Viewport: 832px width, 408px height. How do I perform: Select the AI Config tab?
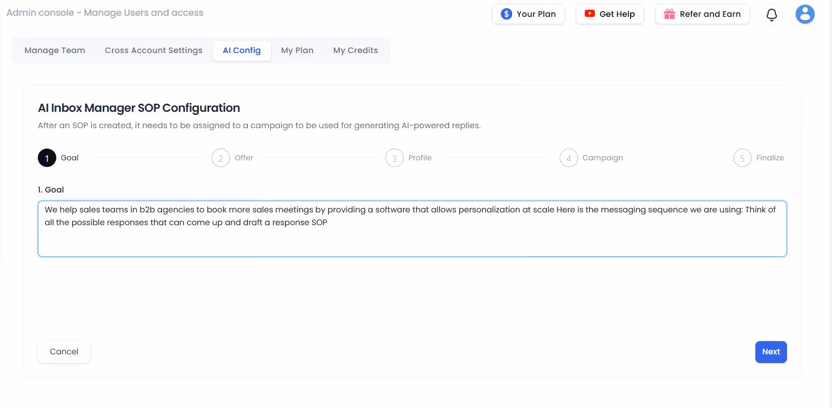242,51
